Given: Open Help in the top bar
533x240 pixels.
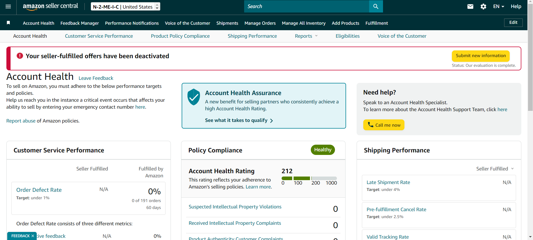Looking at the screenshot, I should click(x=516, y=6).
